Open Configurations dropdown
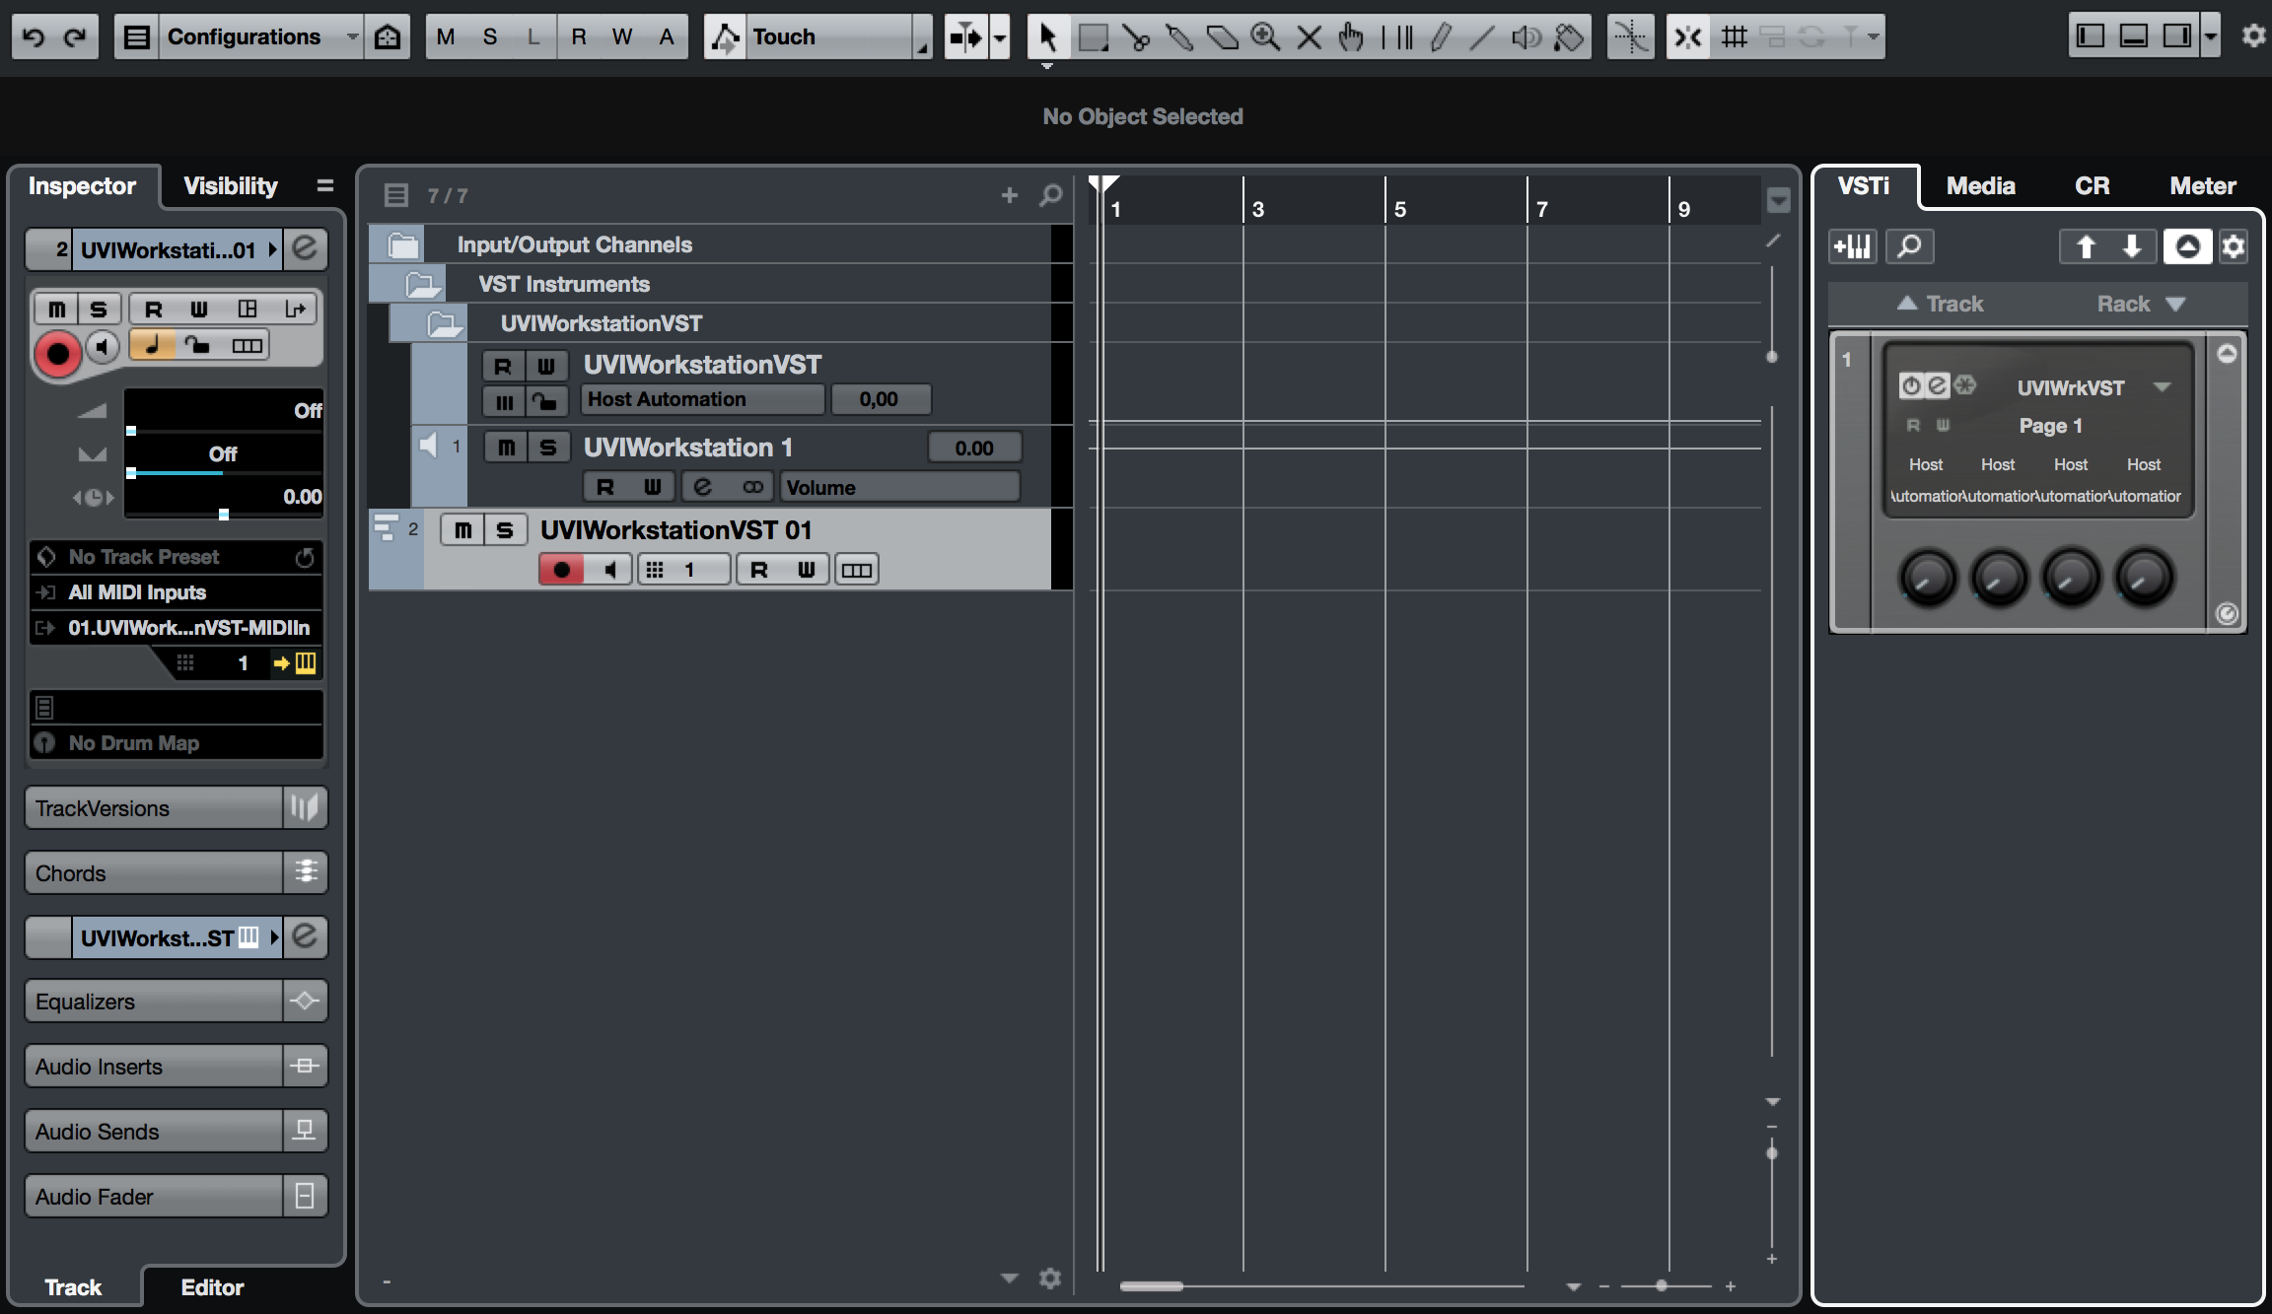Viewport: 2272px width, 1314px height. coord(261,37)
